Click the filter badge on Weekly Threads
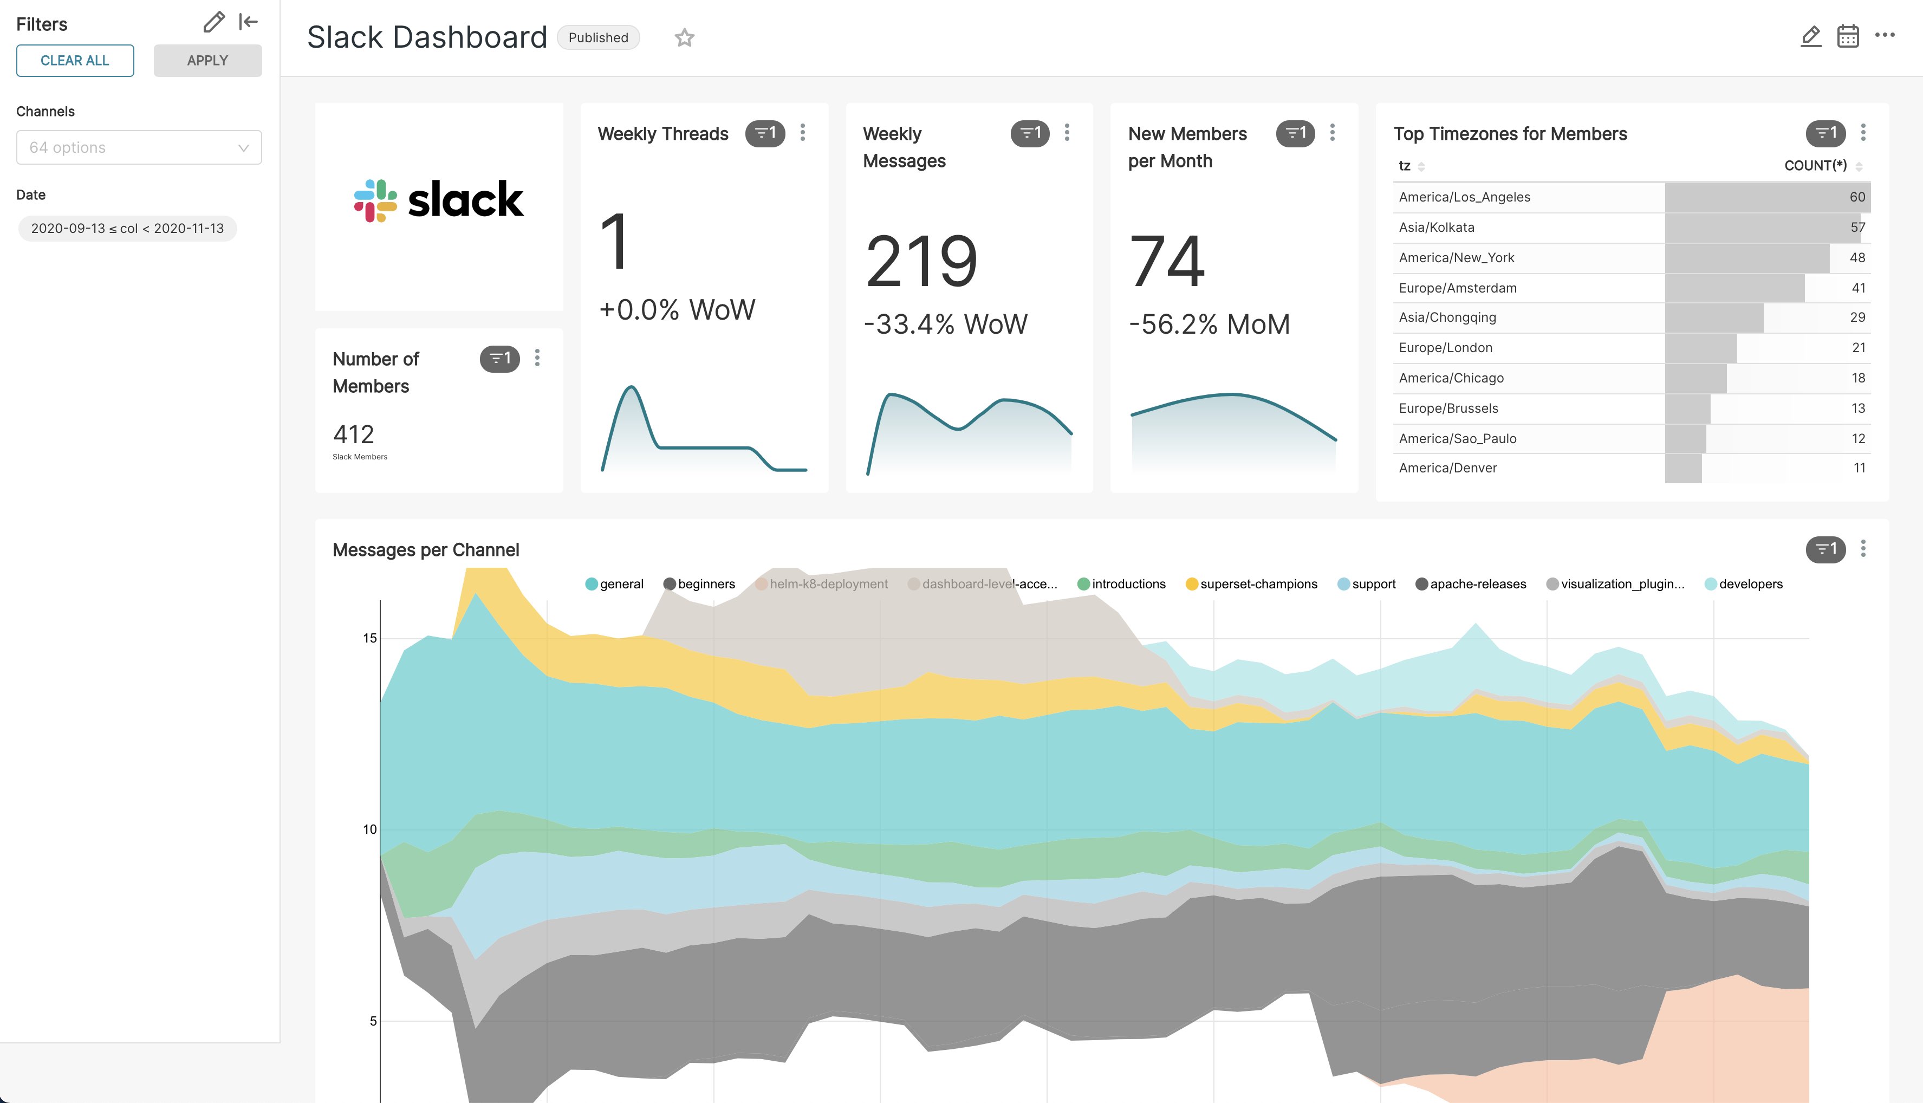The width and height of the screenshot is (1923, 1103). click(x=765, y=133)
